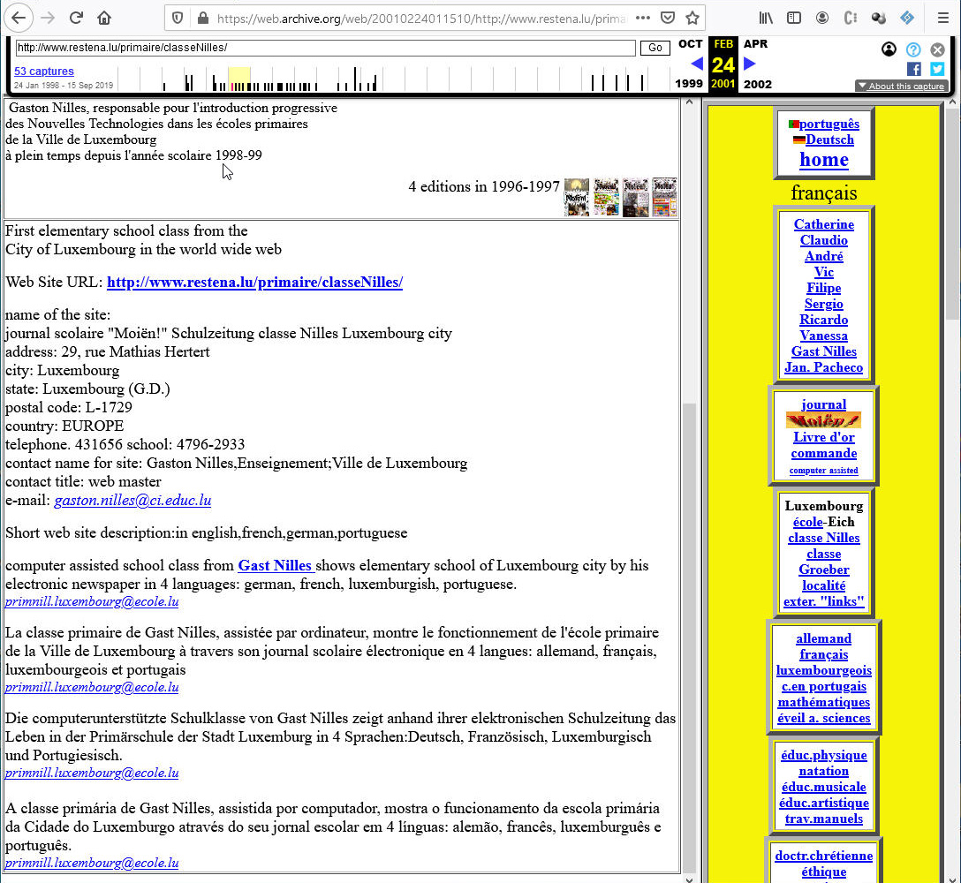The width and height of the screenshot is (961, 883).
Task: Open page actions three-dot menu
Action: 642,18
